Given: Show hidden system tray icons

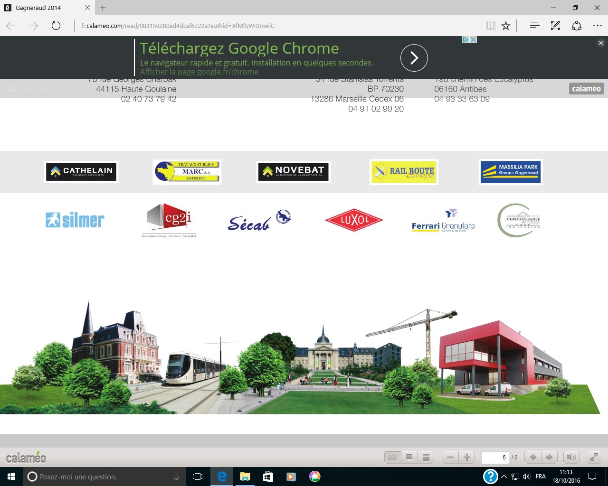Looking at the screenshot, I should click(x=504, y=477).
